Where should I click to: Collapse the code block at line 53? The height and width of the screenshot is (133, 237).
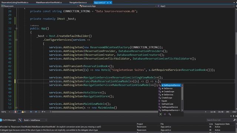click(x=16, y=108)
